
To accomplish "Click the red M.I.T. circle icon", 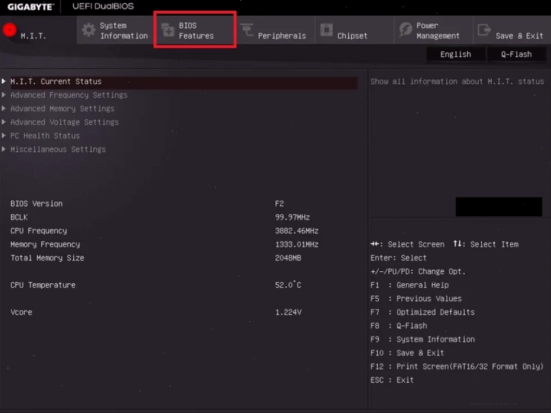I will tap(10, 30).
